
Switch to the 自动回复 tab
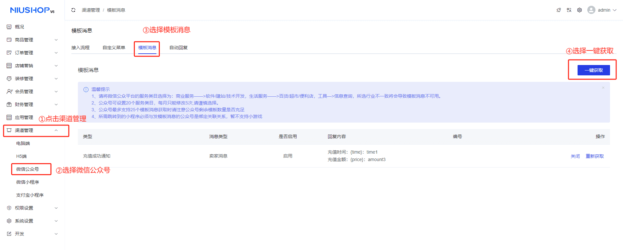click(x=178, y=48)
